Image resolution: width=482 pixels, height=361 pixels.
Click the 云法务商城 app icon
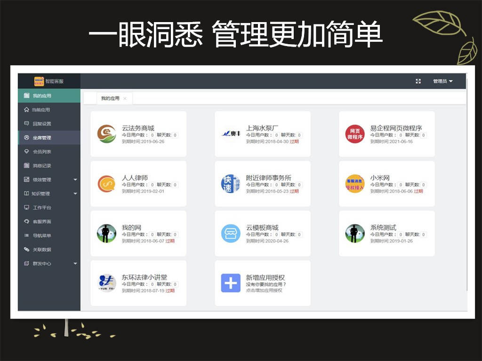point(106,134)
